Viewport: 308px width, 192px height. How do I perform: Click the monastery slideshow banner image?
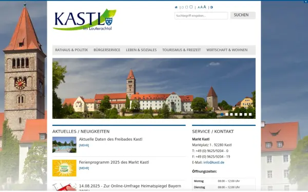coord(154,89)
